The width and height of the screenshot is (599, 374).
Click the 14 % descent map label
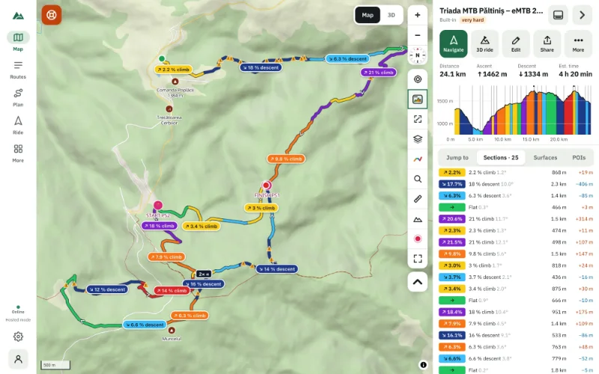(x=277, y=269)
